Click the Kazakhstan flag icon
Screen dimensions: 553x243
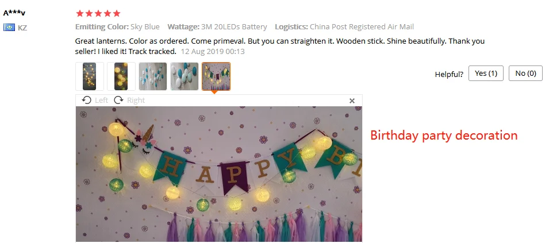pyautogui.click(x=9, y=27)
